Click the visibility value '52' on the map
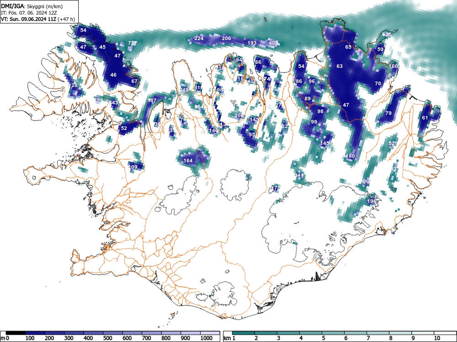 point(124,128)
